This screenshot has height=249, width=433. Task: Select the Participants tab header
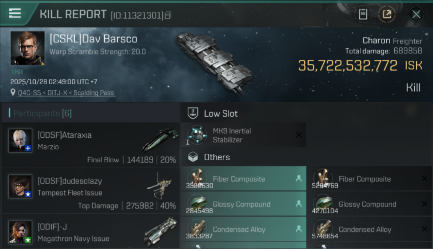coord(42,114)
